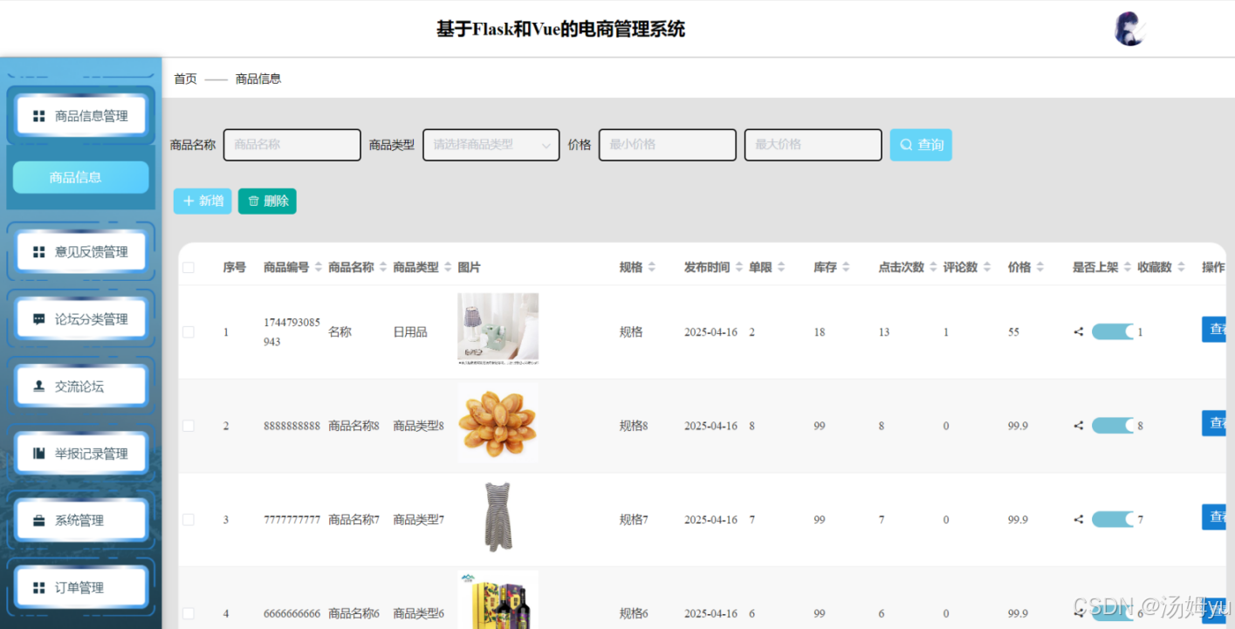Screen dimensions: 1235x629
Task: Click the user avatar in header
Action: pyautogui.click(x=1129, y=29)
